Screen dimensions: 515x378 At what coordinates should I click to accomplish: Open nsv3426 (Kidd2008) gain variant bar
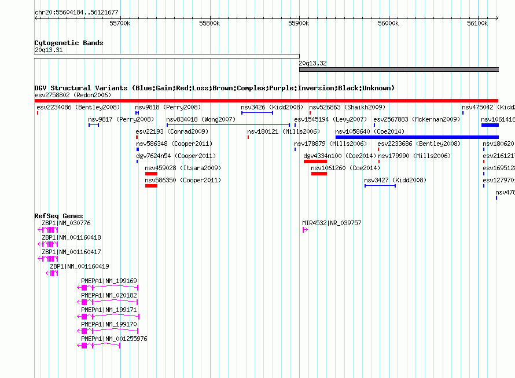click(257, 113)
